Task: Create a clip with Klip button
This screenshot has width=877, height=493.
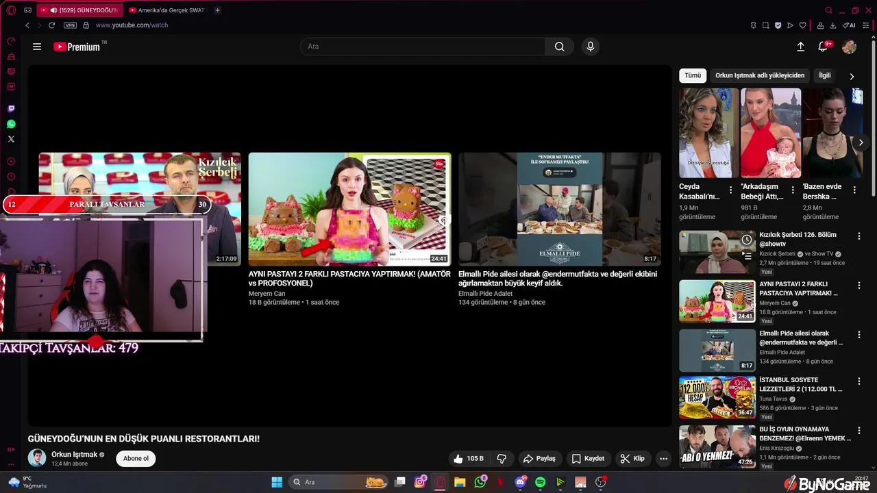Action: [632, 458]
